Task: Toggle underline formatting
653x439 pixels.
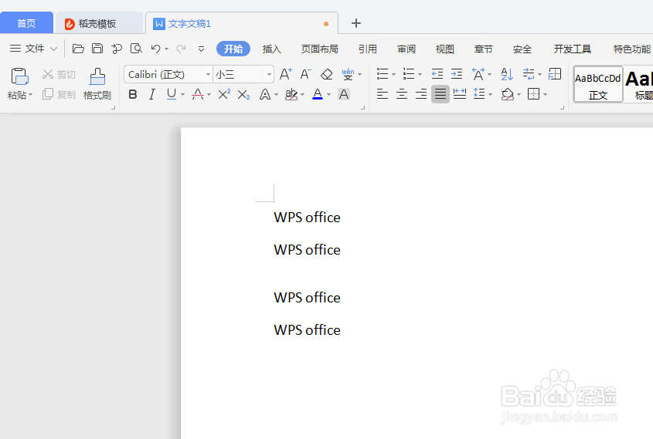Action: (171, 94)
